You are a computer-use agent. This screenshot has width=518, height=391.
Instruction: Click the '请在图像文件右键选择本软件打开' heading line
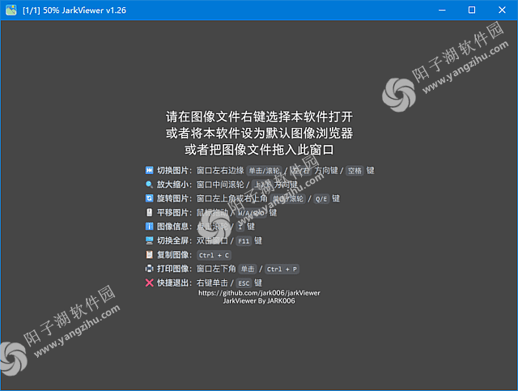tap(259, 117)
